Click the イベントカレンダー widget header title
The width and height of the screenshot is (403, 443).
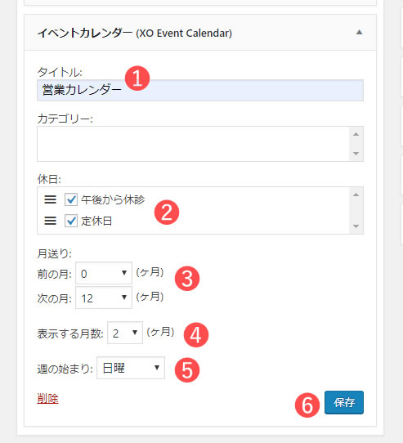click(135, 33)
